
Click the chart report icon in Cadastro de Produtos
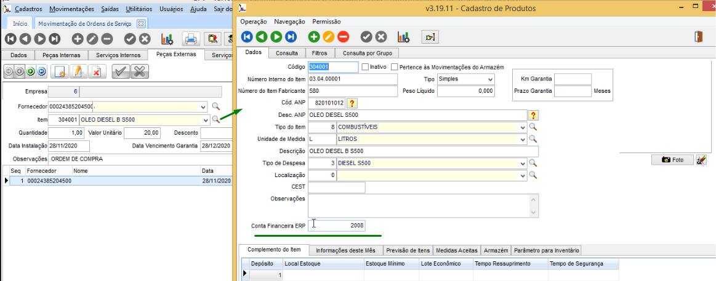[x=404, y=37]
